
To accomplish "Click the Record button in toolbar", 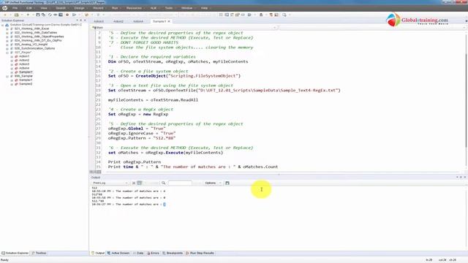I will point(67,15).
